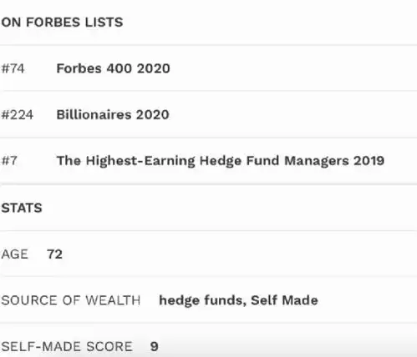417x357 pixels.
Task: Click the age value 72
Action: pyautogui.click(x=54, y=254)
